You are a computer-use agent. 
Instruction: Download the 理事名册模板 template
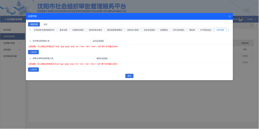pos(102,59)
